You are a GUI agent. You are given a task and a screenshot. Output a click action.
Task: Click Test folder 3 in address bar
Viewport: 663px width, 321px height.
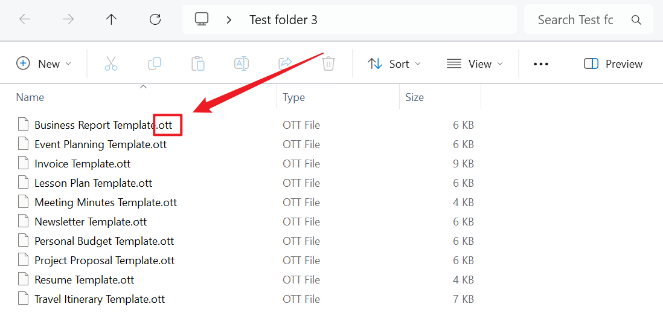[x=283, y=20]
